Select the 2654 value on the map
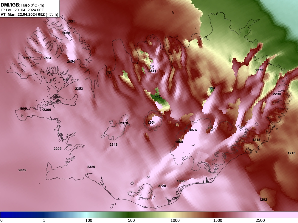The image size is (298, 223). [x=71, y=62]
